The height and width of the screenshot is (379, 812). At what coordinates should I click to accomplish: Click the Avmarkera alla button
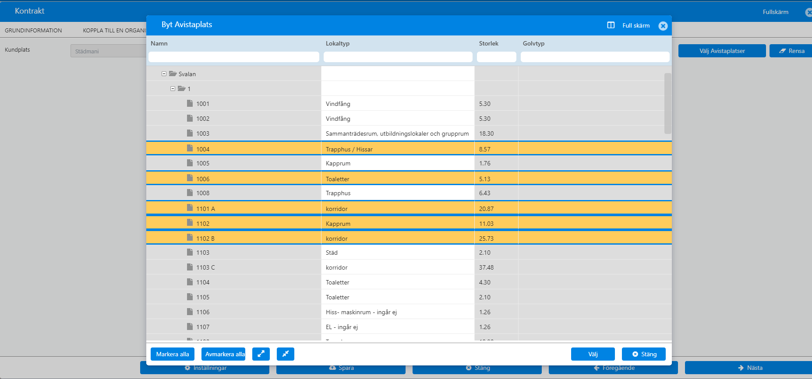point(223,354)
